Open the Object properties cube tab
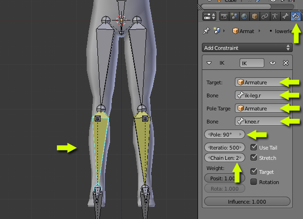This screenshot has height=219, width=303. [255, 16]
